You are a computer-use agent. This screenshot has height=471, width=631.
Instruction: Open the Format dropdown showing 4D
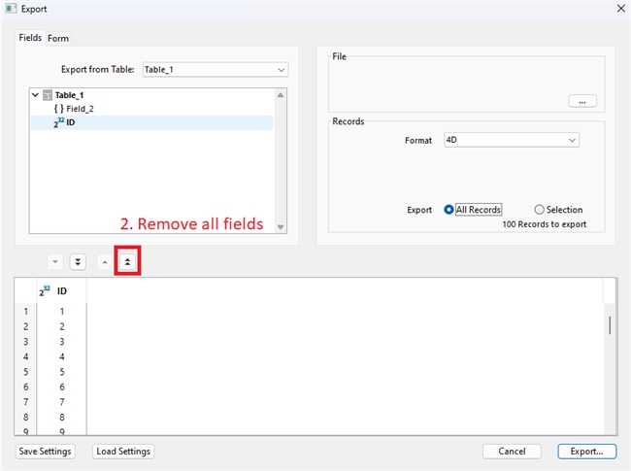coord(511,140)
